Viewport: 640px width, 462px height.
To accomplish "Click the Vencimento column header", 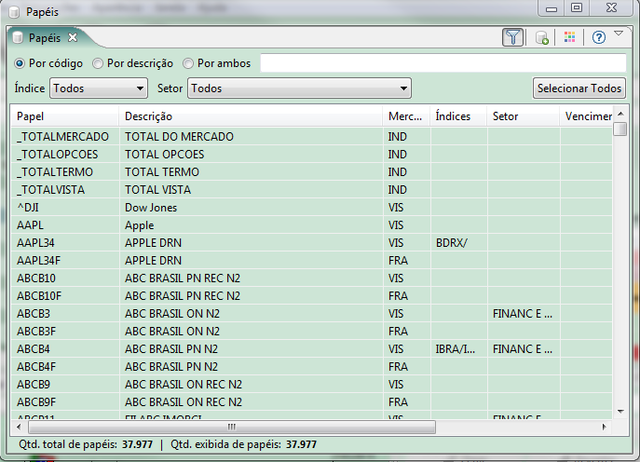I will pyautogui.click(x=586, y=116).
